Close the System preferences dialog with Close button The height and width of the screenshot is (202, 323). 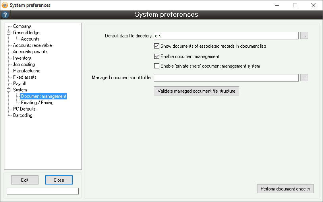tap(59, 180)
